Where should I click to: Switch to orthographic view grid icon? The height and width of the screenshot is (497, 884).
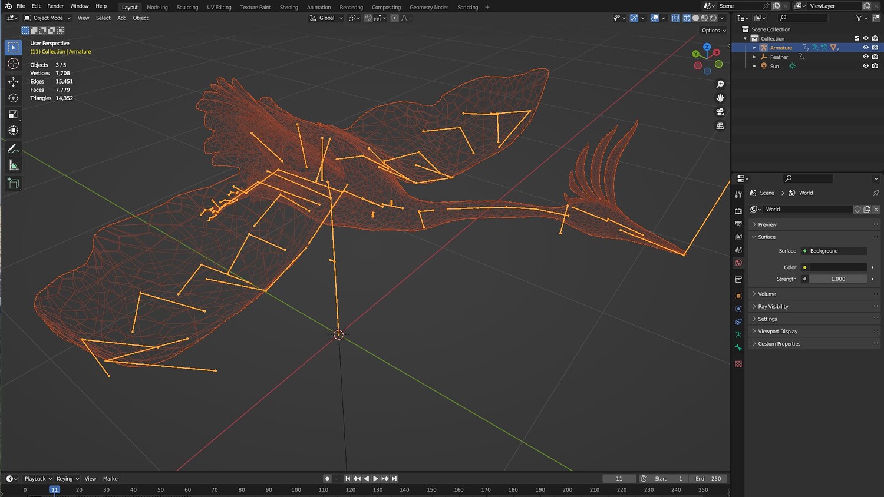[x=720, y=126]
